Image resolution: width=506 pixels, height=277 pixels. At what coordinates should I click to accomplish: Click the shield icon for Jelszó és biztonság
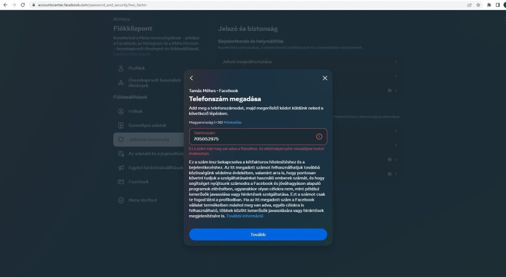[x=121, y=139]
